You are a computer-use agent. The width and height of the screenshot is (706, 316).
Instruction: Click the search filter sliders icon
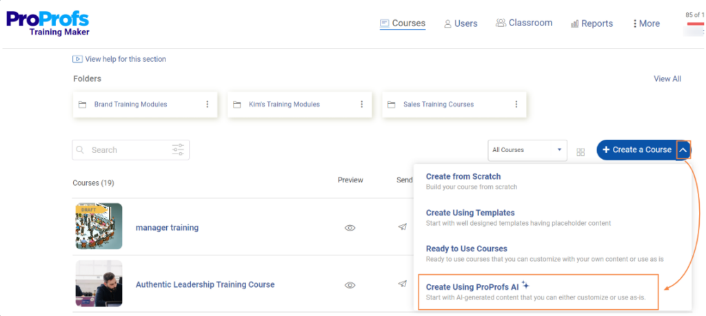[178, 150]
